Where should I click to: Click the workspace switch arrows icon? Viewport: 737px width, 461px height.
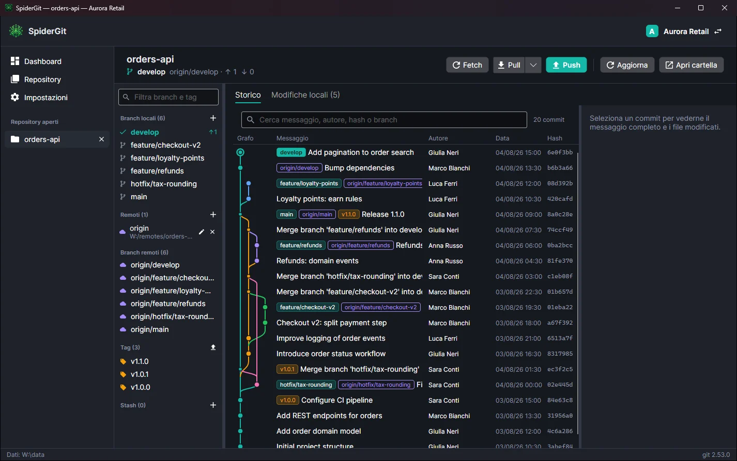click(x=718, y=31)
